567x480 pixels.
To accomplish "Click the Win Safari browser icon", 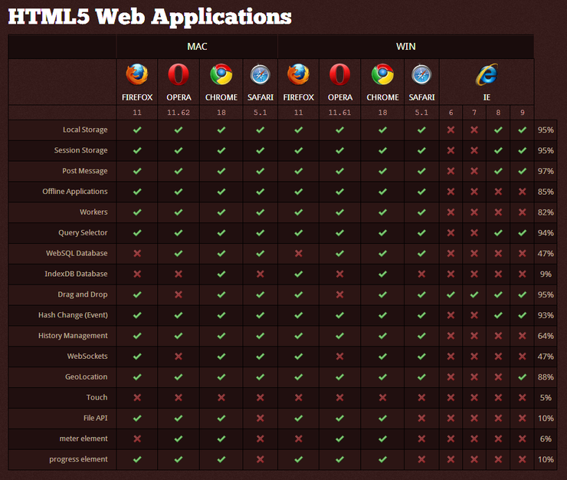I will pos(421,74).
